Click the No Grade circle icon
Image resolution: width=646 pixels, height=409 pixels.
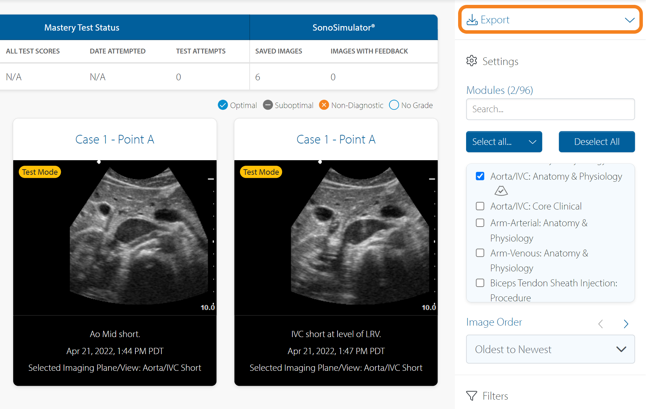click(x=394, y=105)
